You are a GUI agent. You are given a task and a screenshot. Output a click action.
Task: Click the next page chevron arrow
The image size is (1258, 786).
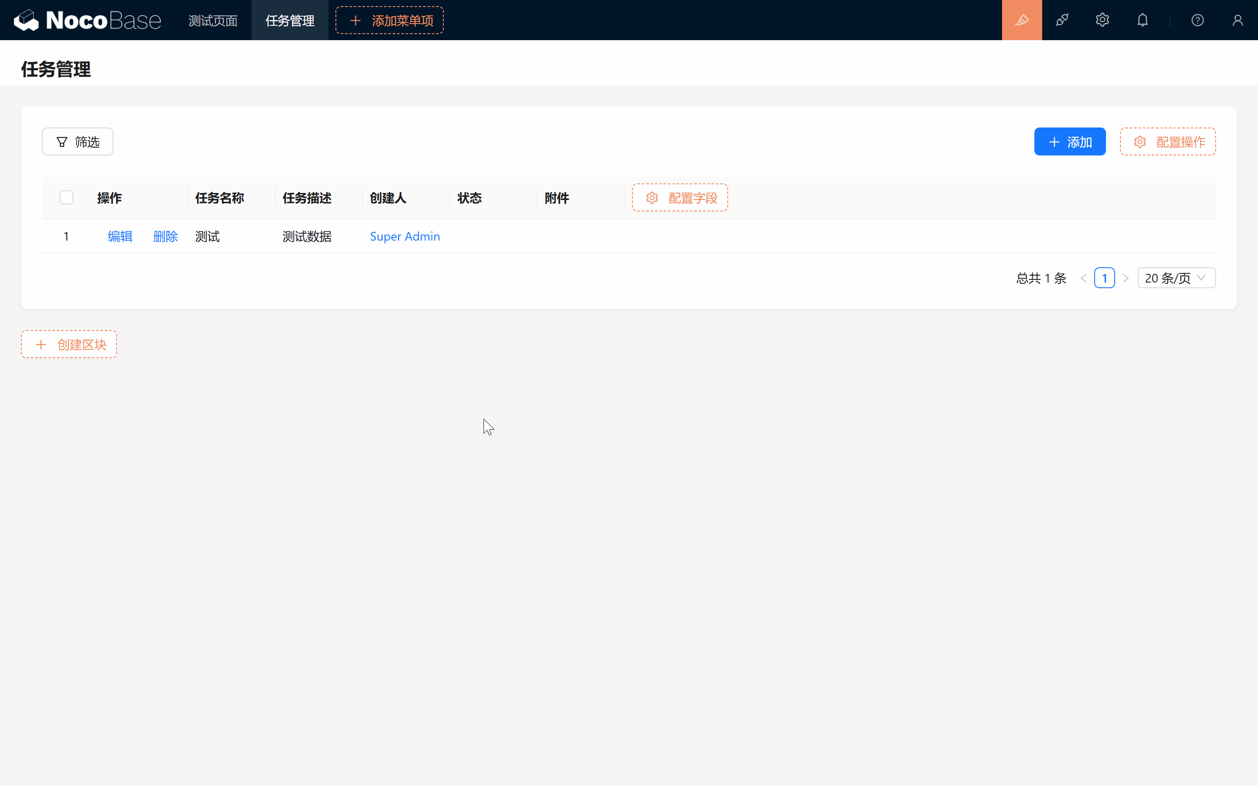point(1126,278)
